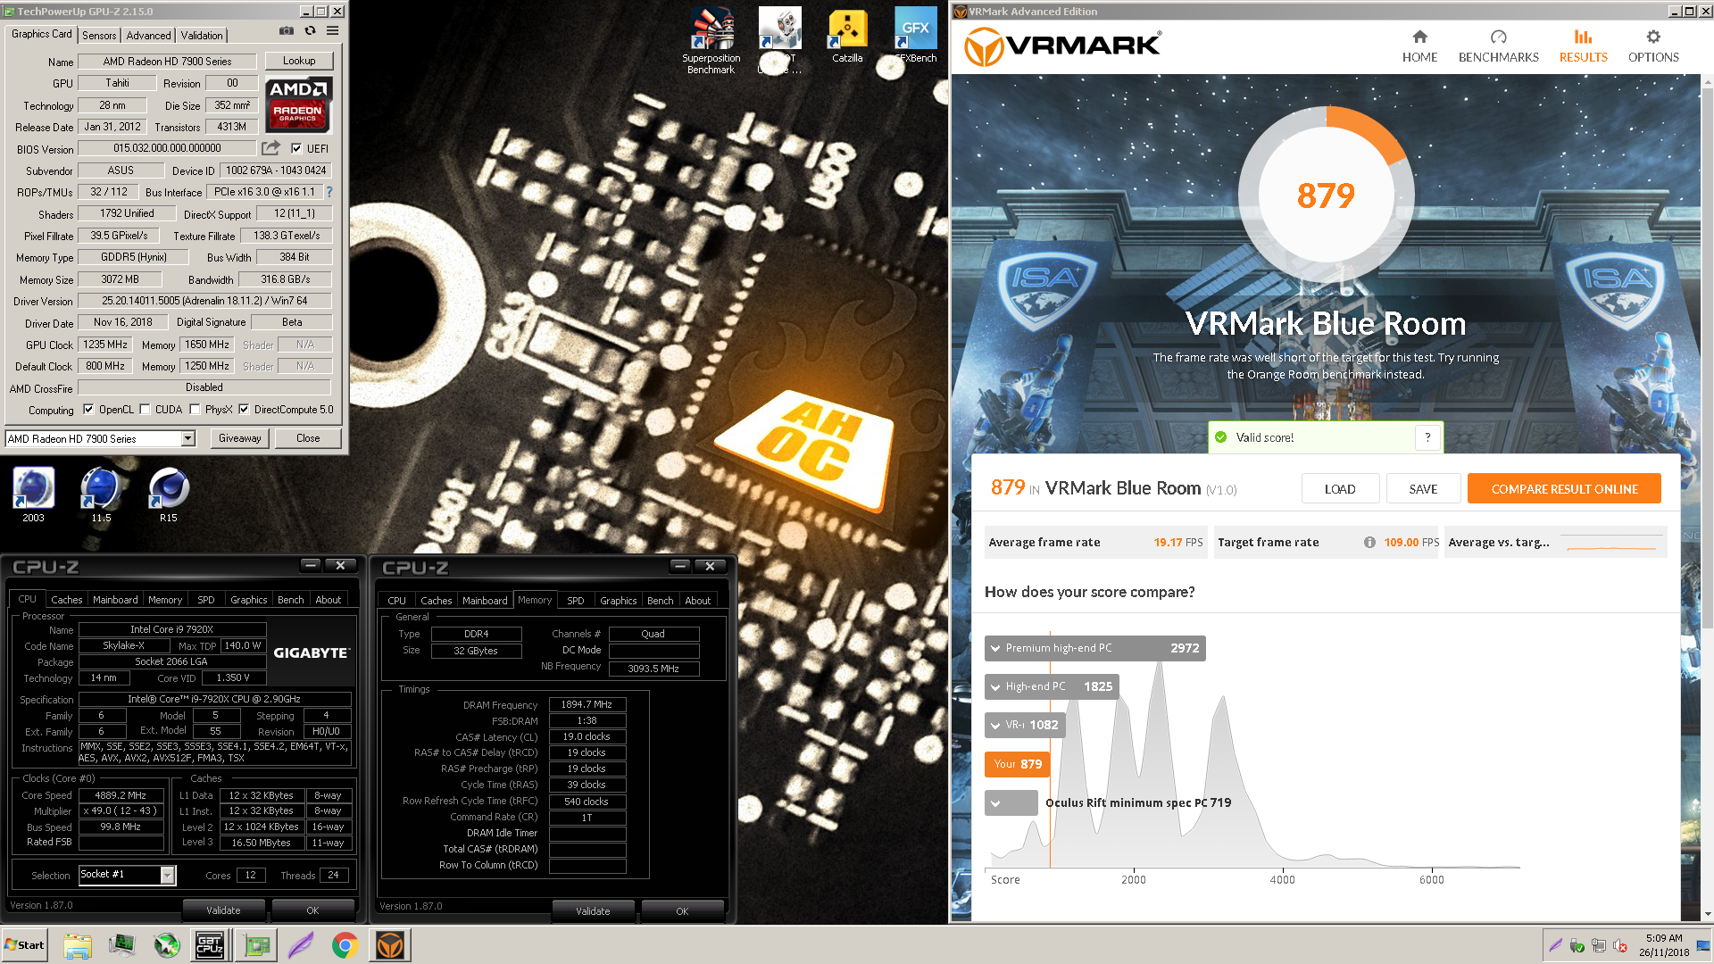
Task: Switch to GBT CPU-Z in the taskbar
Action: [210, 945]
